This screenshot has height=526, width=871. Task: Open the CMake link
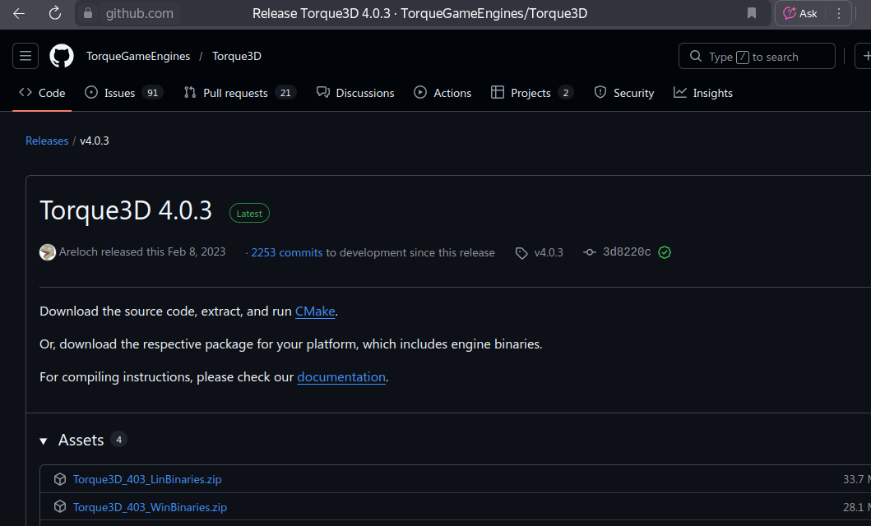[x=315, y=311]
